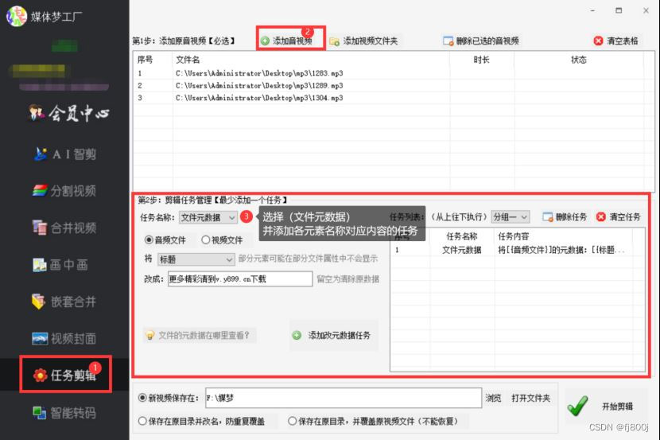Select 新视频保存在 radio button

(142, 398)
